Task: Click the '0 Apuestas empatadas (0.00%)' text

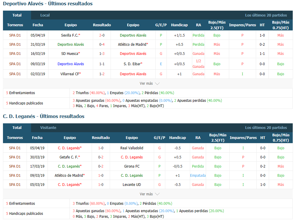Action: [147, 100]
